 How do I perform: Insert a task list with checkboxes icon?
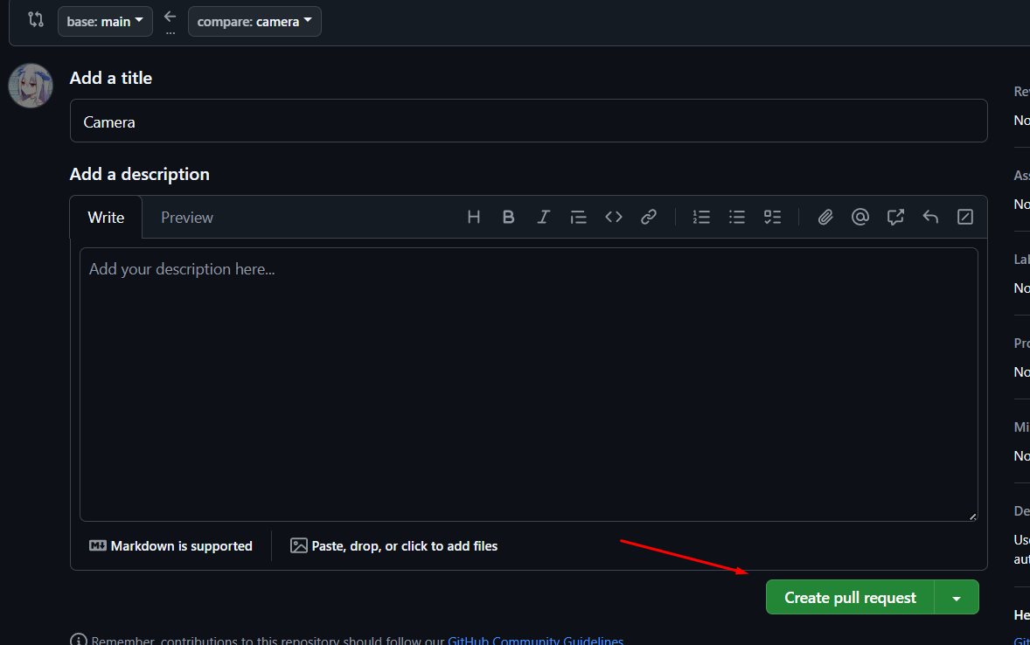coord(773,217)
